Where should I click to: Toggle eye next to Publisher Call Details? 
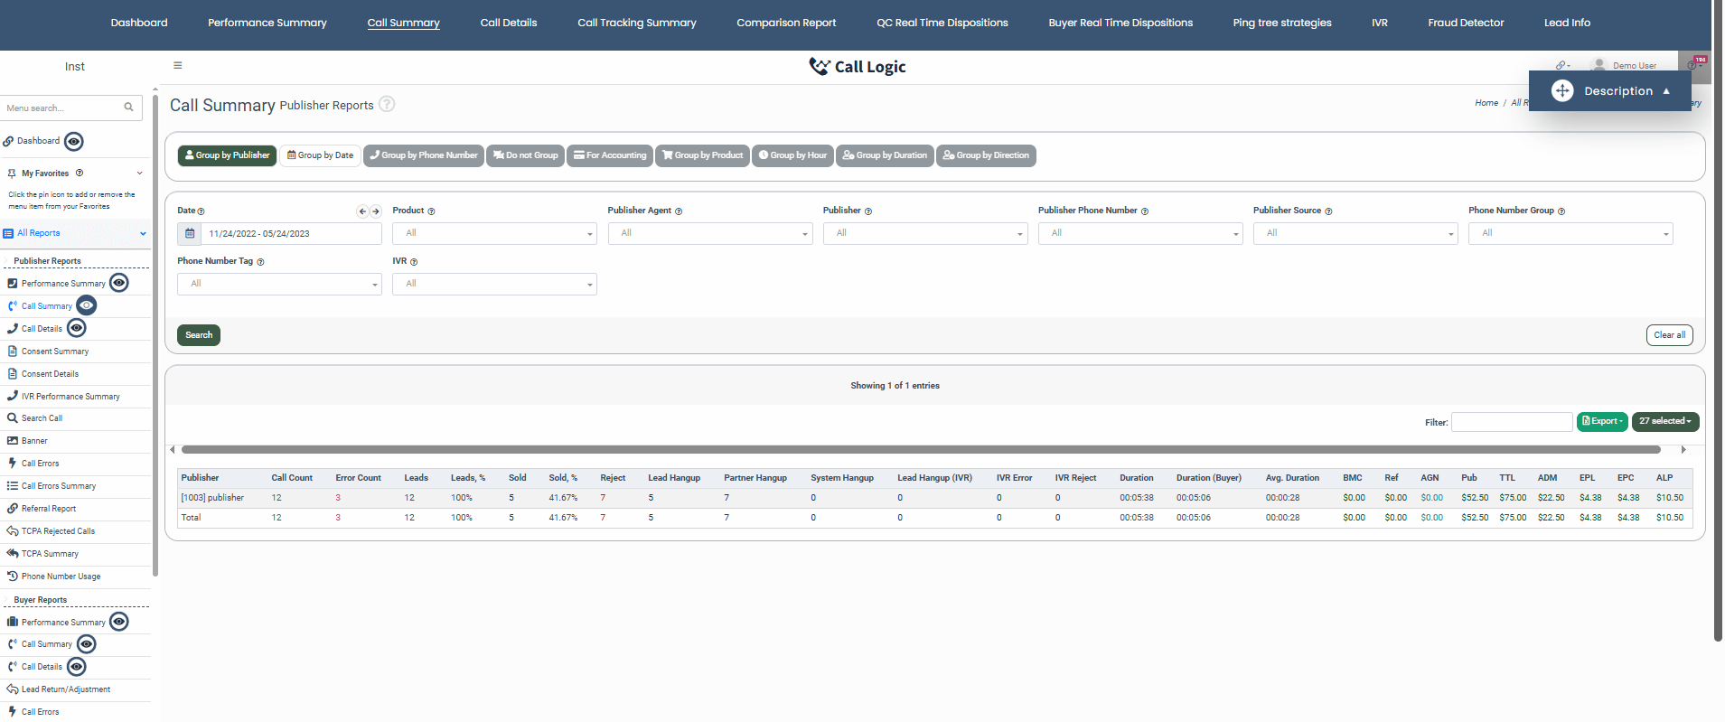[77, 328]
